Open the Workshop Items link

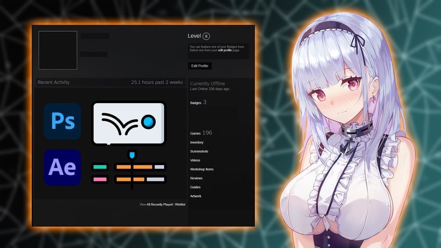pos(202,169)
